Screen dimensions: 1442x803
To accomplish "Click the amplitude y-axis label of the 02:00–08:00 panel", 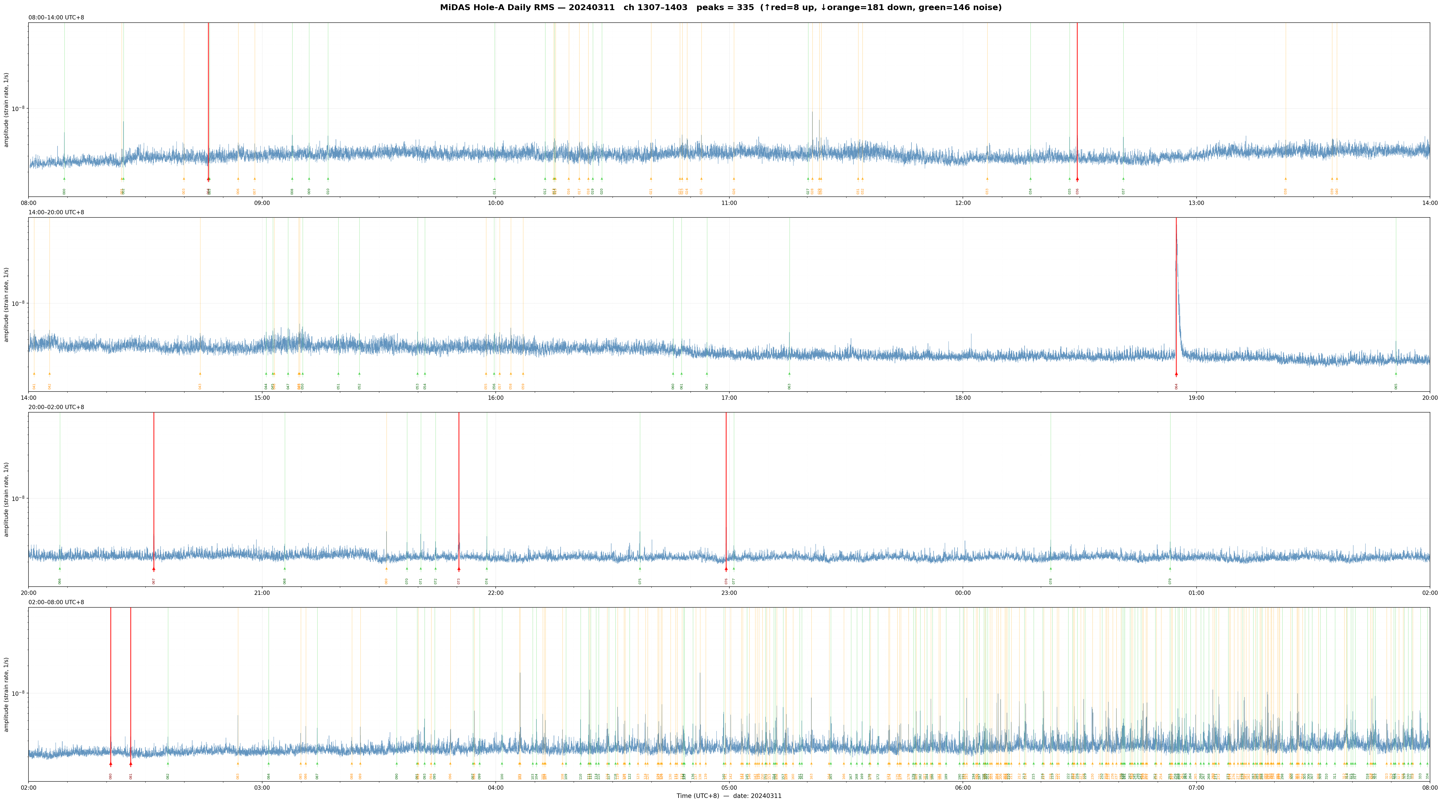I will pos(7,694).
